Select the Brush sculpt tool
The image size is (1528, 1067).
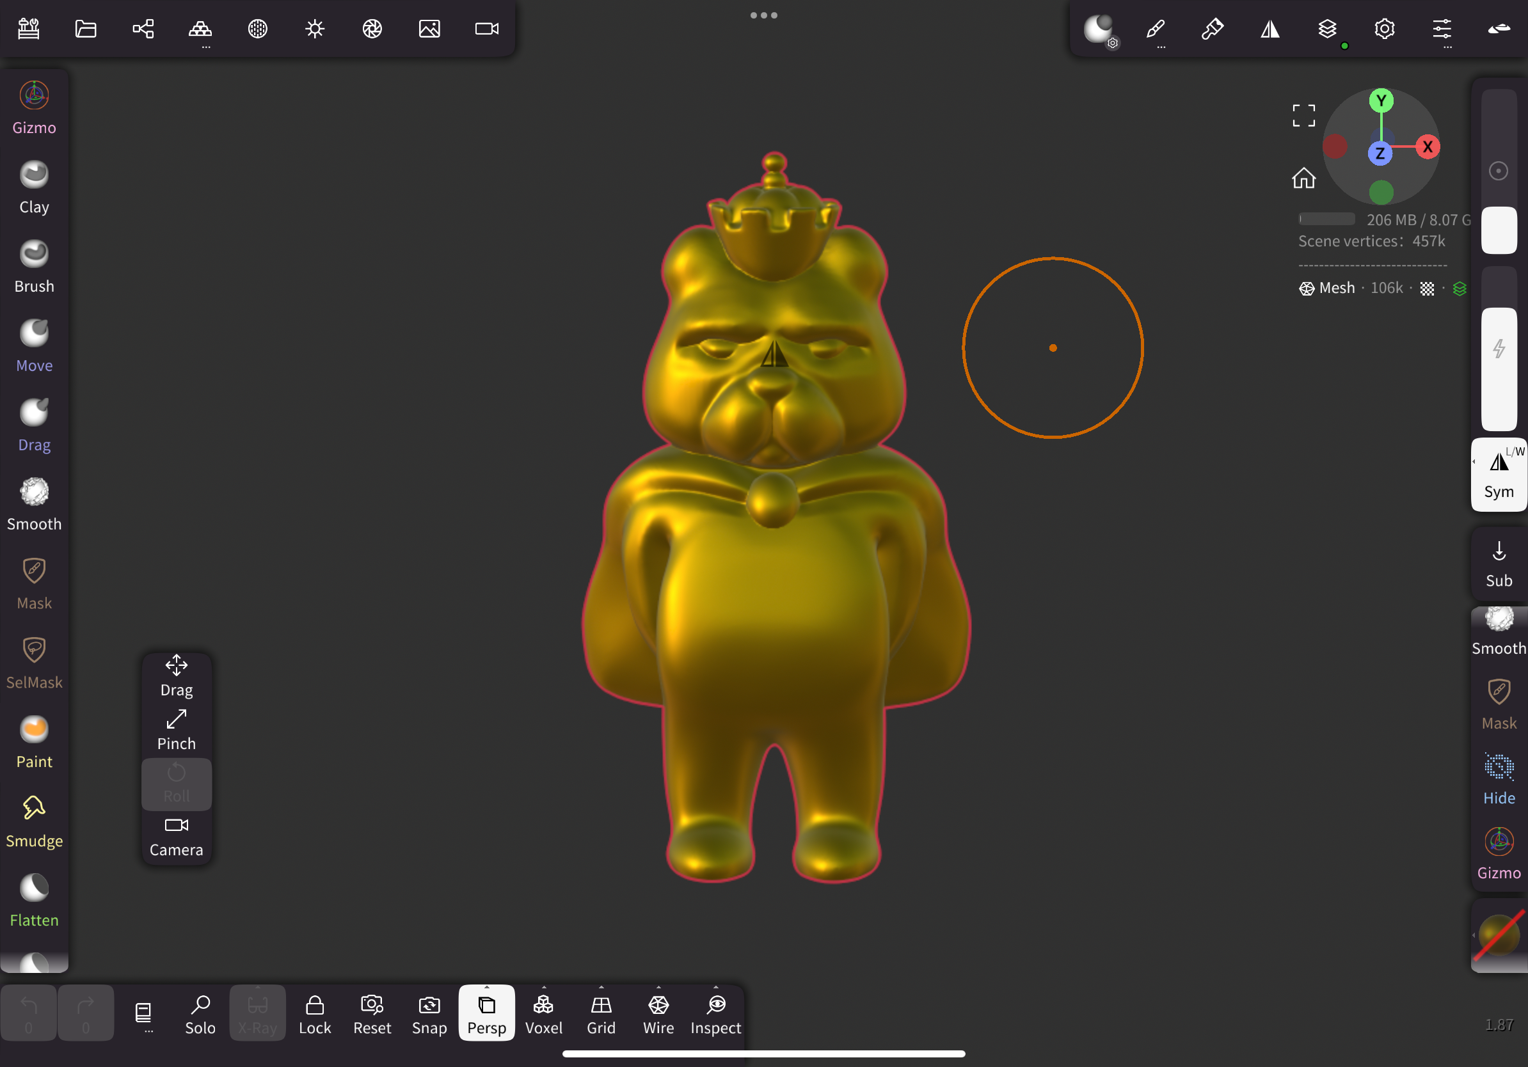point(34,267)
